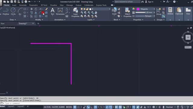
Task: Click the Rectangle draw tool icon
Action: [25, 9]
